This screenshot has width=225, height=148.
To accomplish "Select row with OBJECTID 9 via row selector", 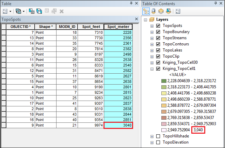I will click(4, 125).
